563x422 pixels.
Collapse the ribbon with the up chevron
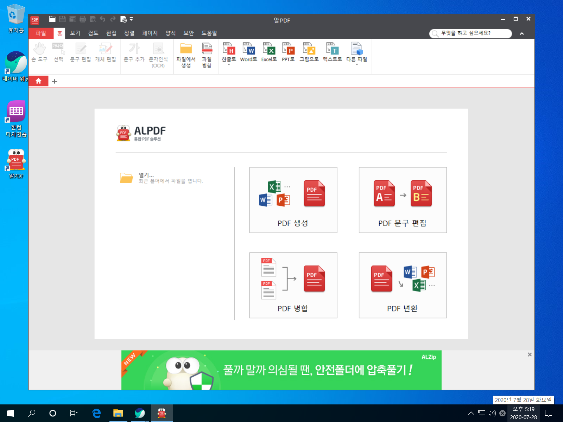522,33
